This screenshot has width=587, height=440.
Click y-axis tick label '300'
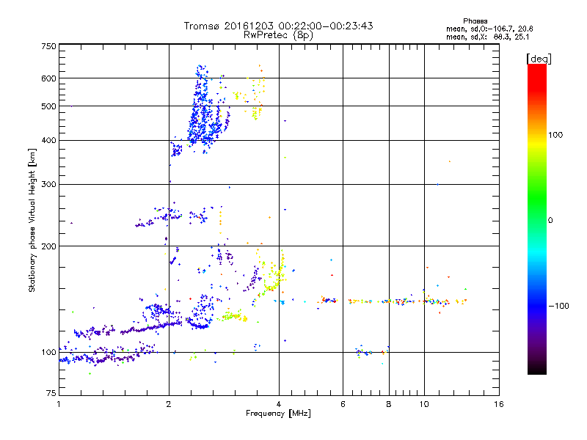[x=48, y=185]
